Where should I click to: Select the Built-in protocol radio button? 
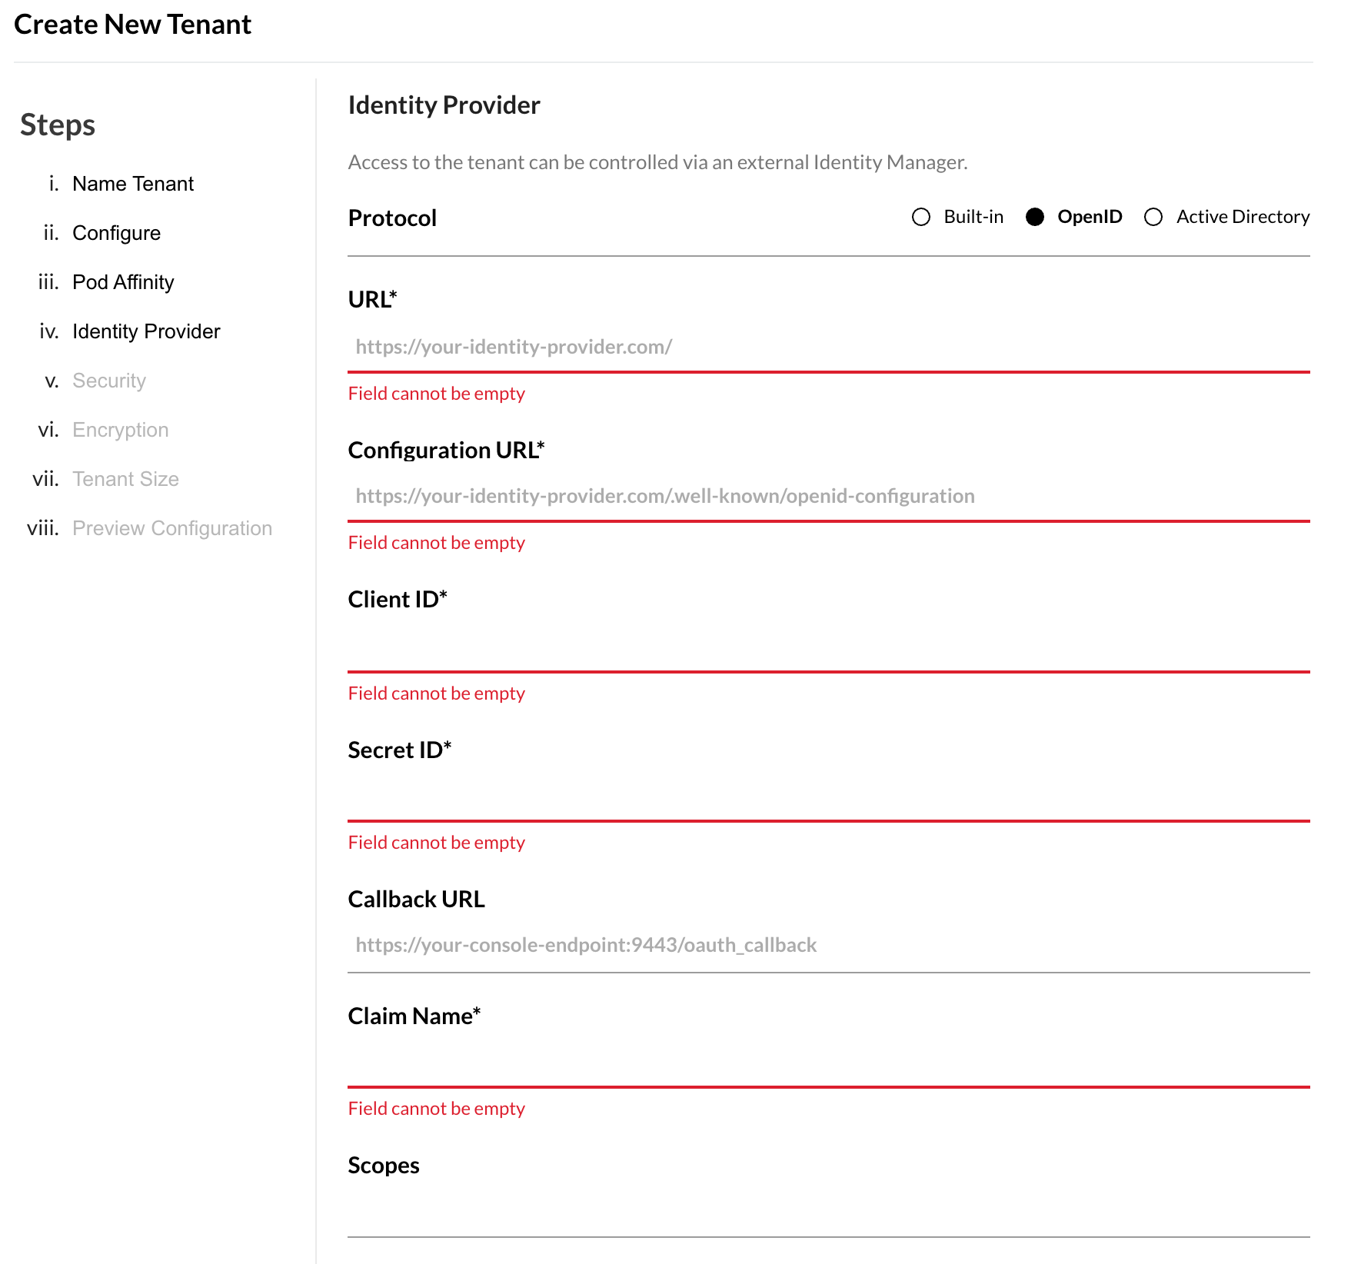(x=920, y=217)
